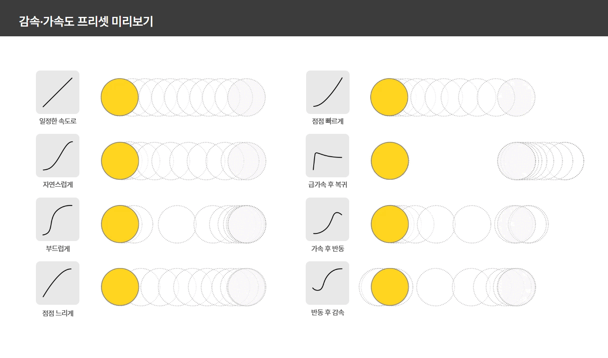Click the 급가속 후 복귀 label text

(x=328, y=184)
